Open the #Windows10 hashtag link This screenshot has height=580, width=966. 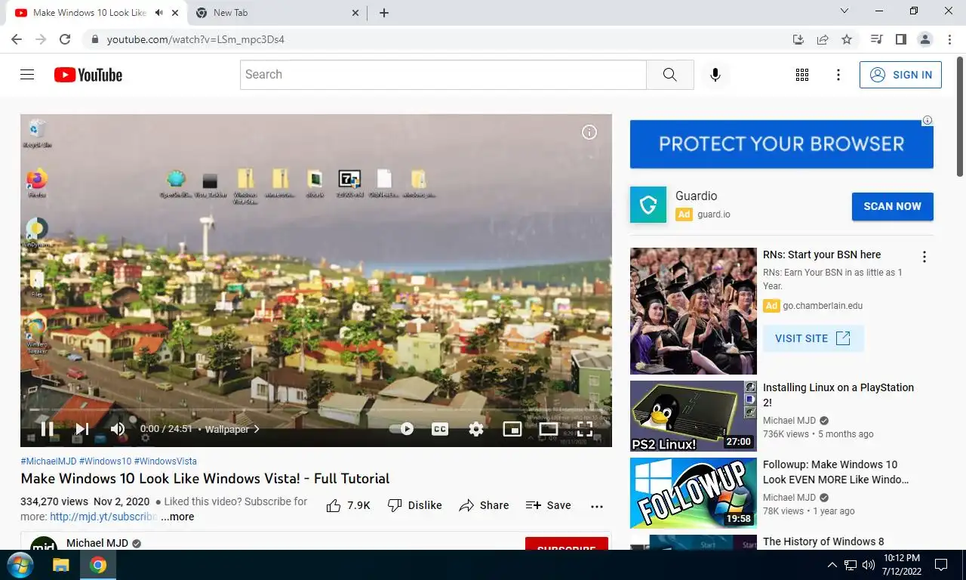click(105, 461)
